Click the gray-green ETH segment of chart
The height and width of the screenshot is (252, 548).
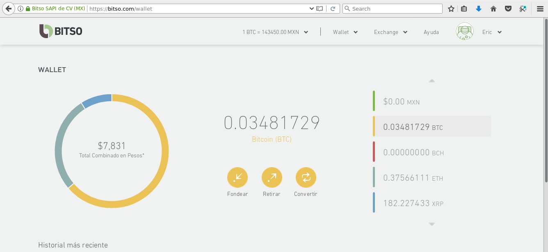(x=60, y=141)
